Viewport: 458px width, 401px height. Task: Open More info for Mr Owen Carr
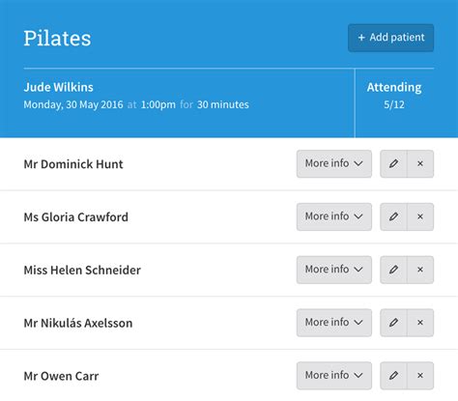[334, 376]
